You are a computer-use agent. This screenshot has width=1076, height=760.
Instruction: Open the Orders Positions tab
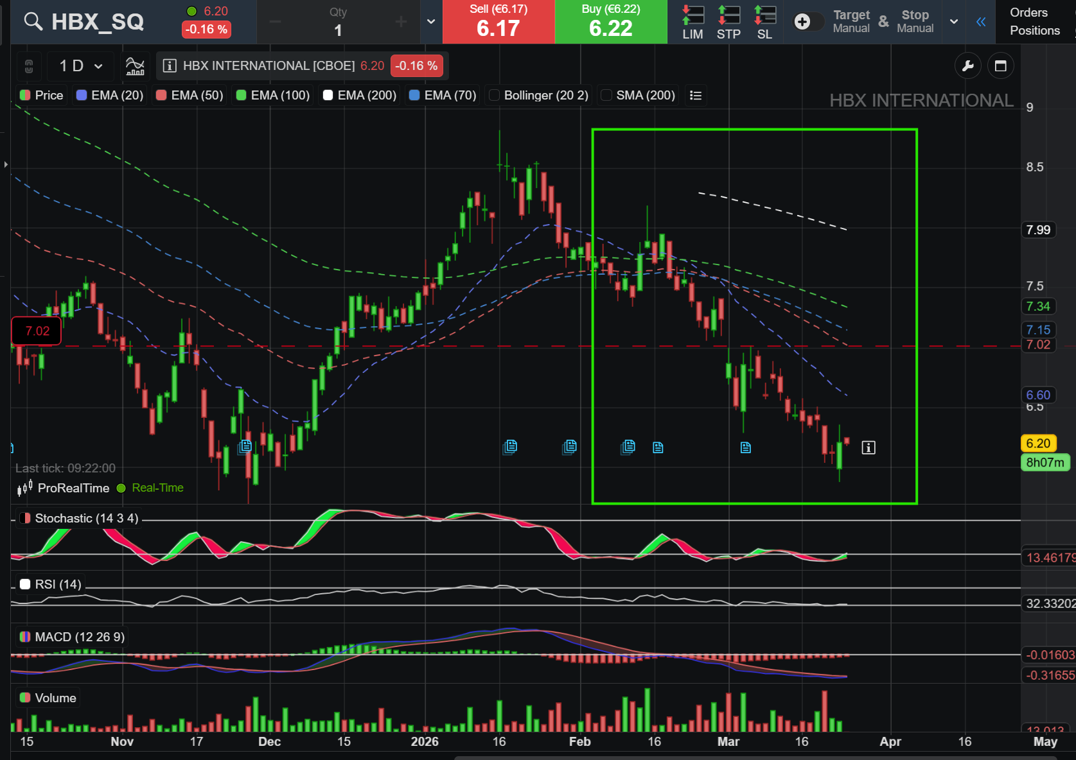(1034, 22)
